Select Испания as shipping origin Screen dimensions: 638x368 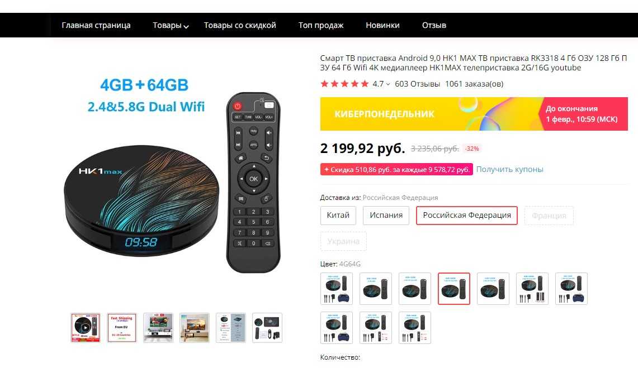tap(386, 216)
